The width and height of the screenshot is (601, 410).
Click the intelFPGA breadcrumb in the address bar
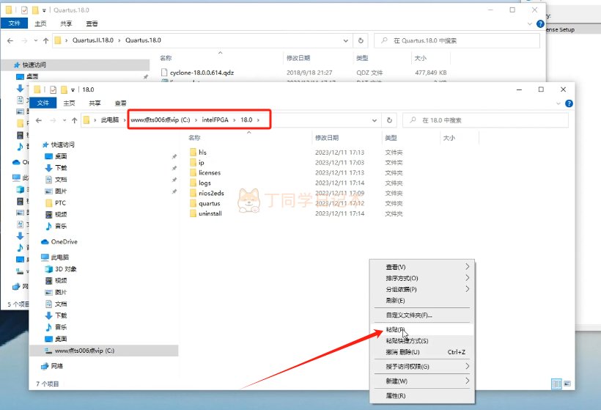coord(216,120)
